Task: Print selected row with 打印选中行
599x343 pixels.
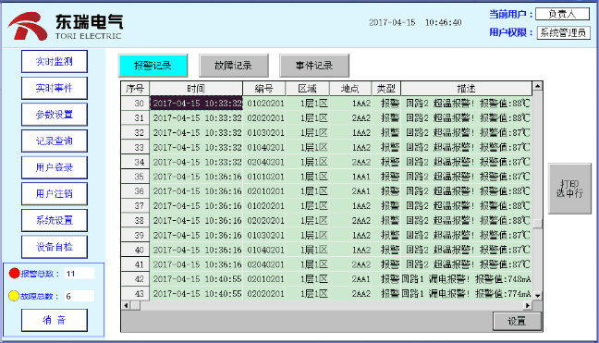Action: click(569, 189)
